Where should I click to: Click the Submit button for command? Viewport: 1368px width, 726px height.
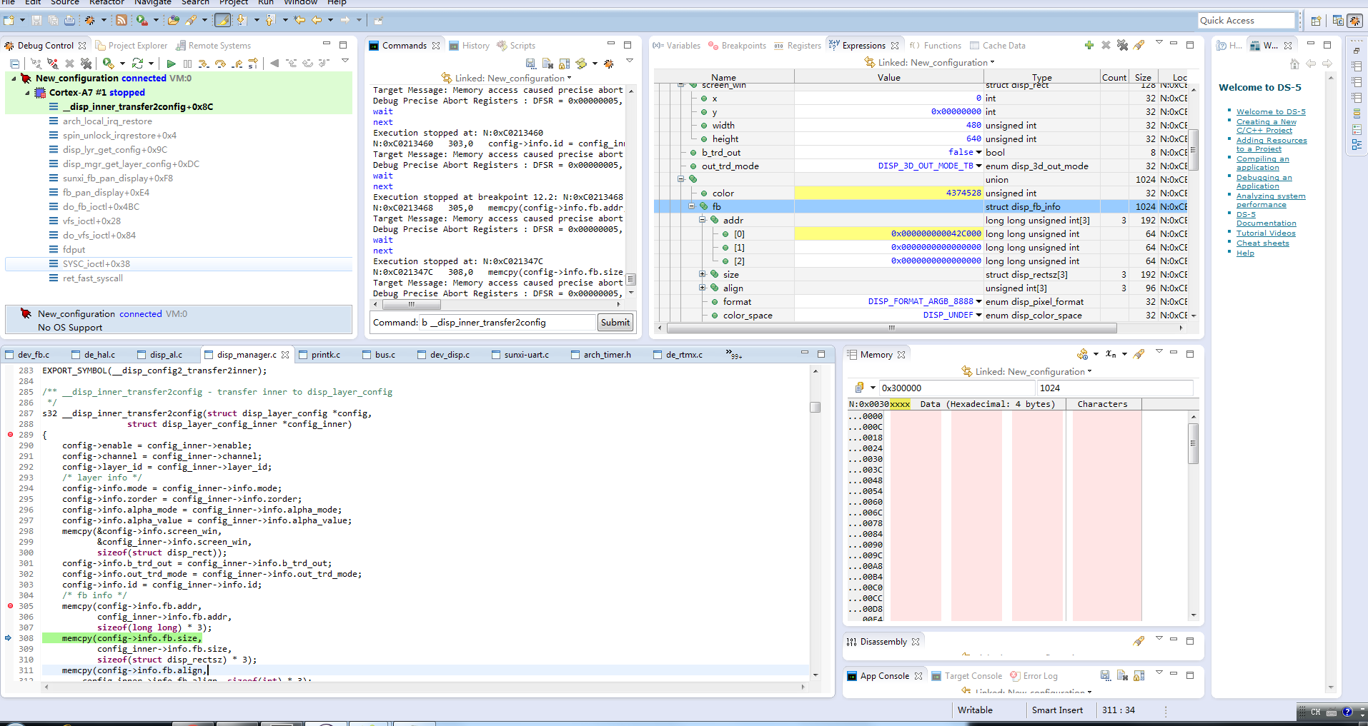click(615, 323)
